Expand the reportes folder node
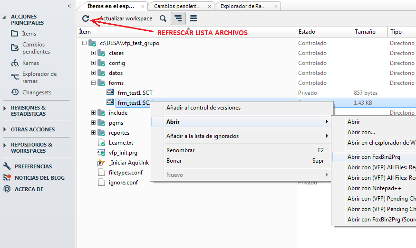The image size is (416, 248). click(x=93, y=133)
